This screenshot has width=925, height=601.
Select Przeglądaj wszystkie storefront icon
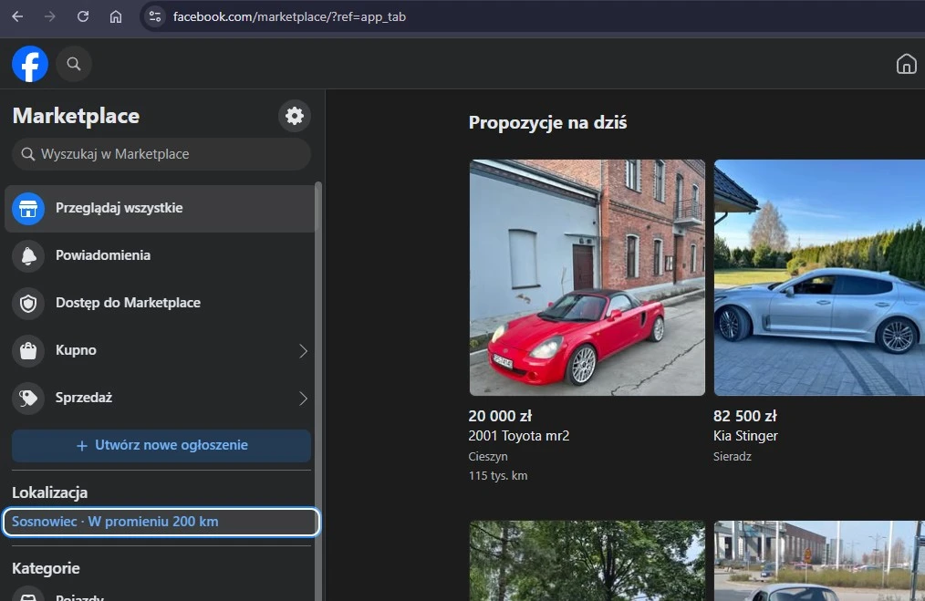pyautogui.click(x=28, y=208)
